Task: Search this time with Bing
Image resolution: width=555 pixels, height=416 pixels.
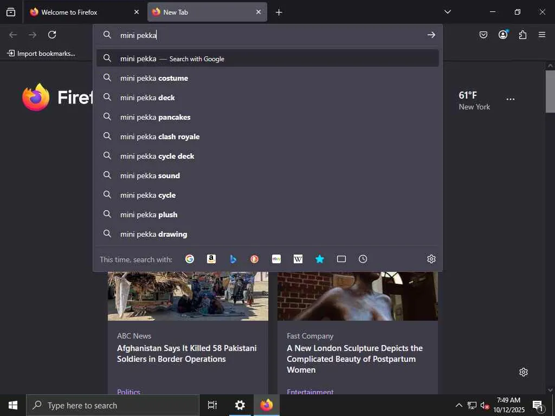Action: pyautogui.click(x=233, y=259)
